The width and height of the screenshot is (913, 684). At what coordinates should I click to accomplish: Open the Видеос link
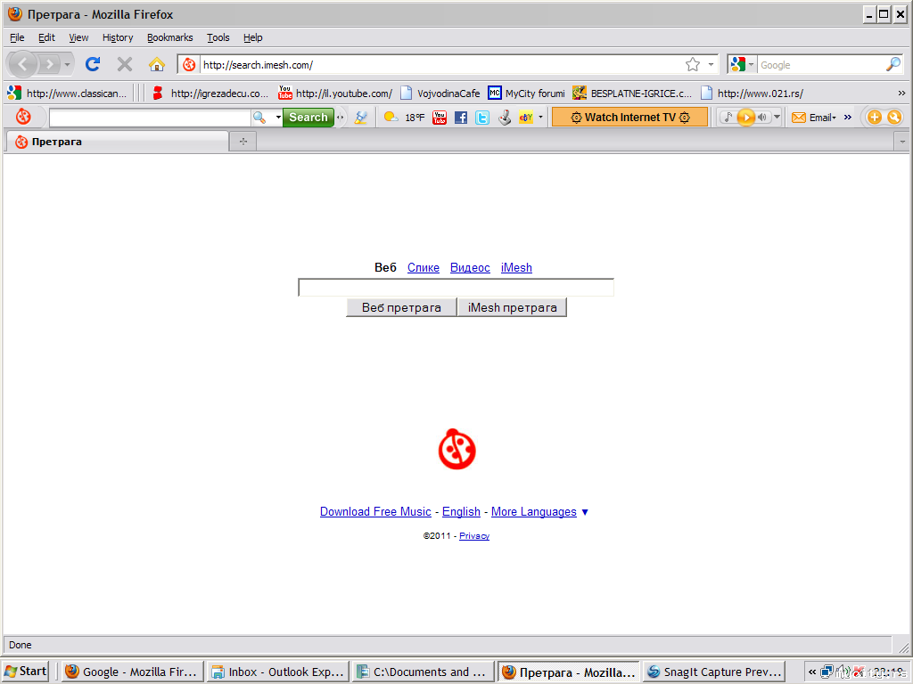coord(470,267)
